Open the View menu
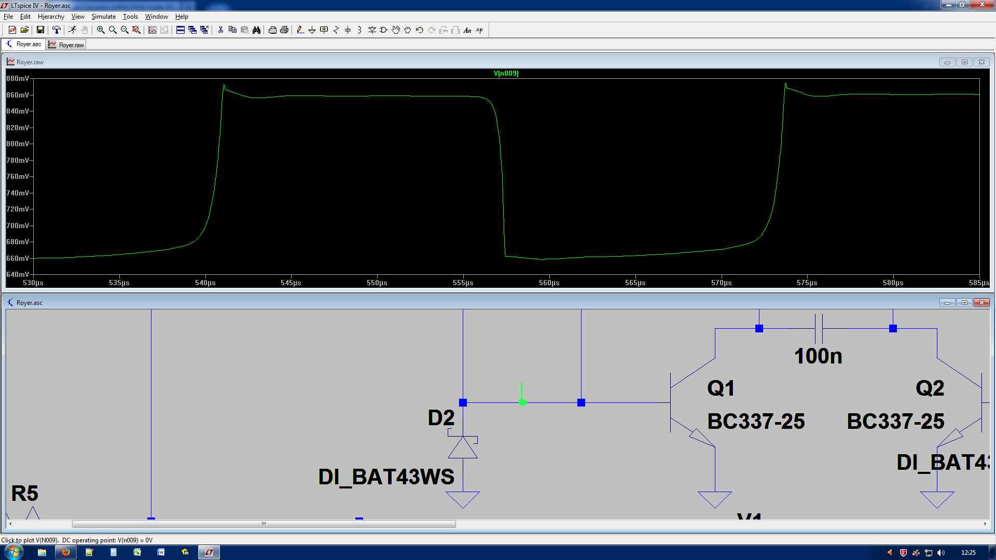This screenshot has height=560, width=996. (x=78, y=17)
